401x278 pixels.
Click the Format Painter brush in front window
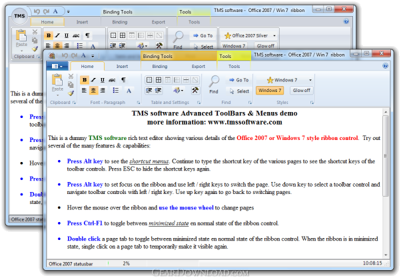point(71,93)
